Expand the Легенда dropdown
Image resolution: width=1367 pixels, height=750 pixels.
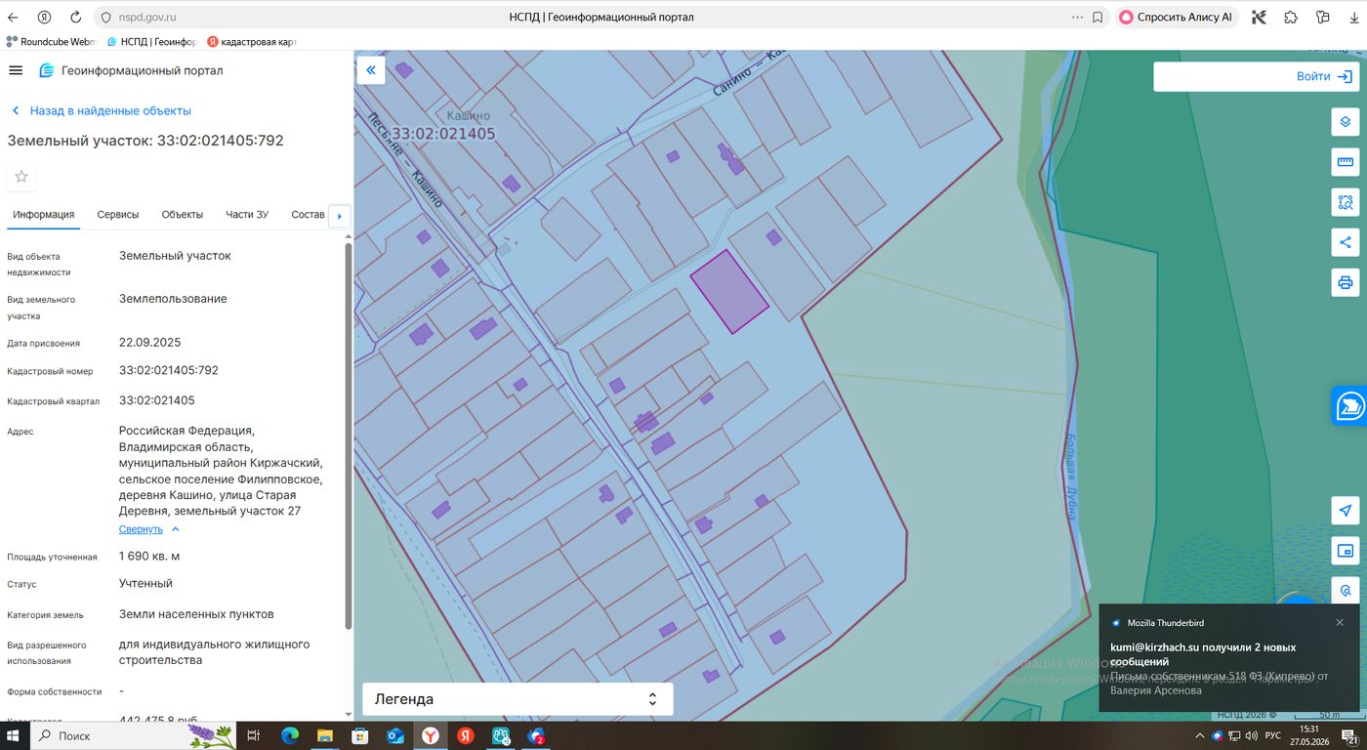tap(518, 699)
